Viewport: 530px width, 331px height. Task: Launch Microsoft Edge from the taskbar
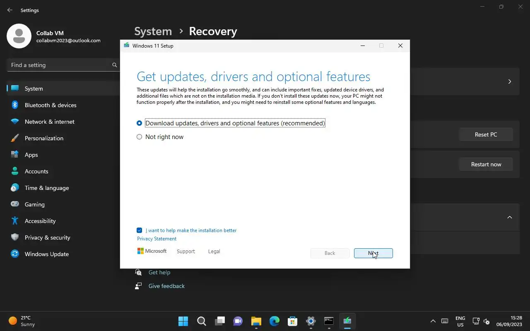point(274,321)
